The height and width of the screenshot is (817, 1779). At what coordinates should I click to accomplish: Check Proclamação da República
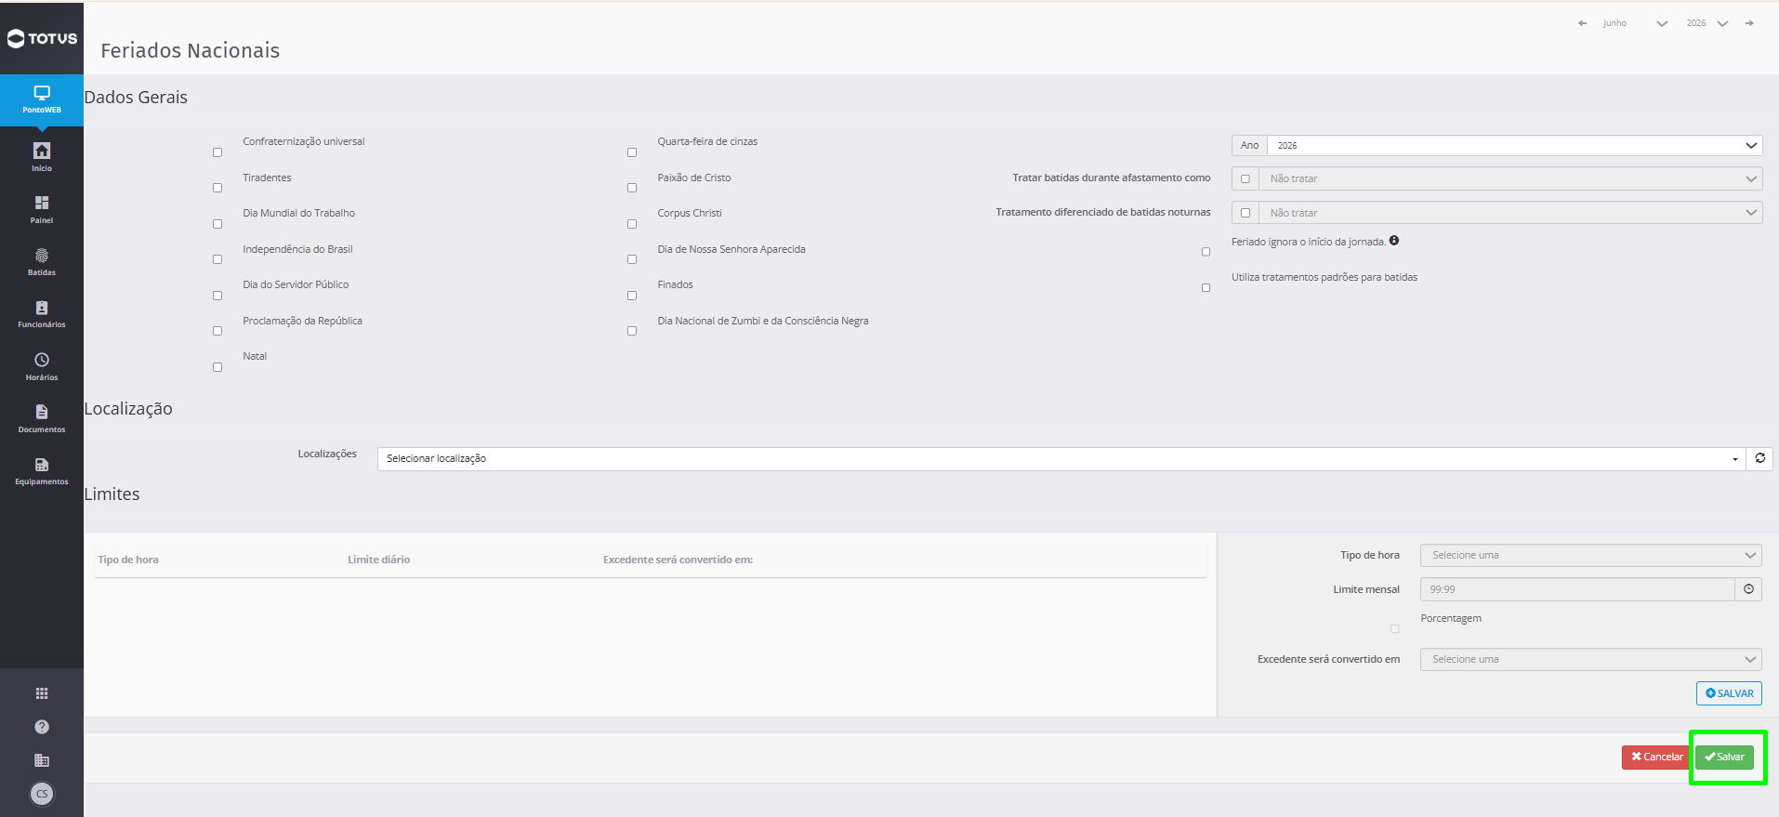click(217, 331)
